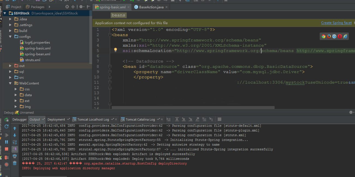
Task: Collapse the WebContent folder
Action: 10,83
